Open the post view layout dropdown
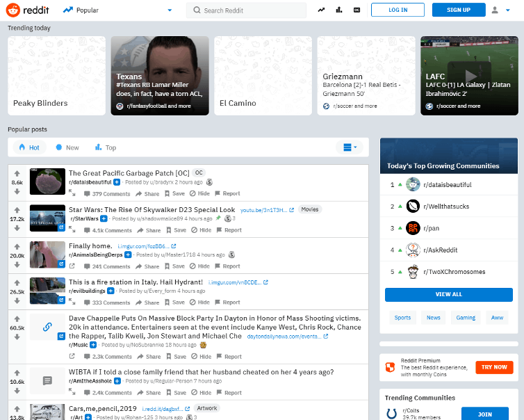The image size is (524, 420). click(x=350, y=147)
